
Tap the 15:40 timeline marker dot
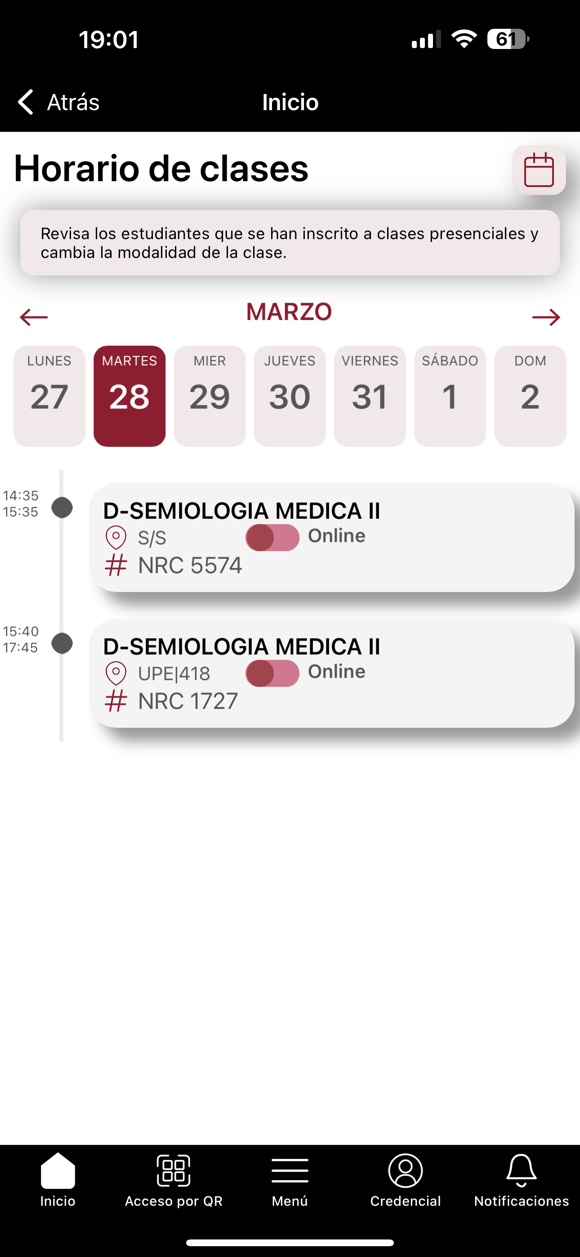coord(62,643)
